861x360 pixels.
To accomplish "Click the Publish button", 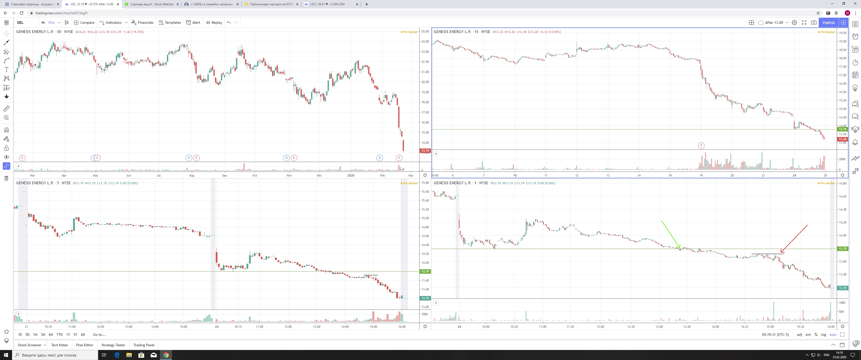I will coord(828,22).
